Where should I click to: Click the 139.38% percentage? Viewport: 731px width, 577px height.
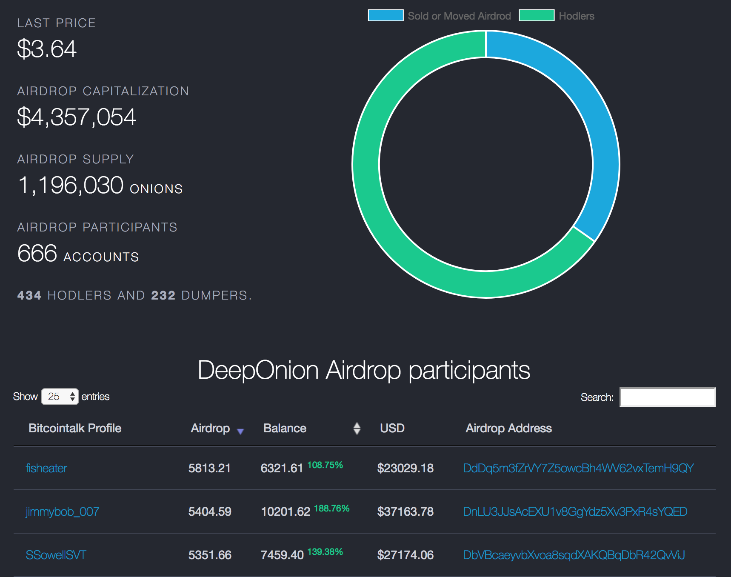[x=325, y=552]
